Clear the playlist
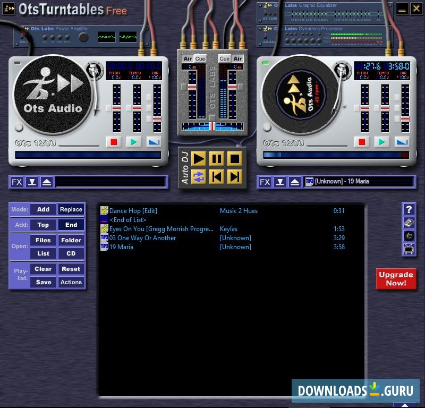Viewport: 425px width, 408px height. coord(43,269)
